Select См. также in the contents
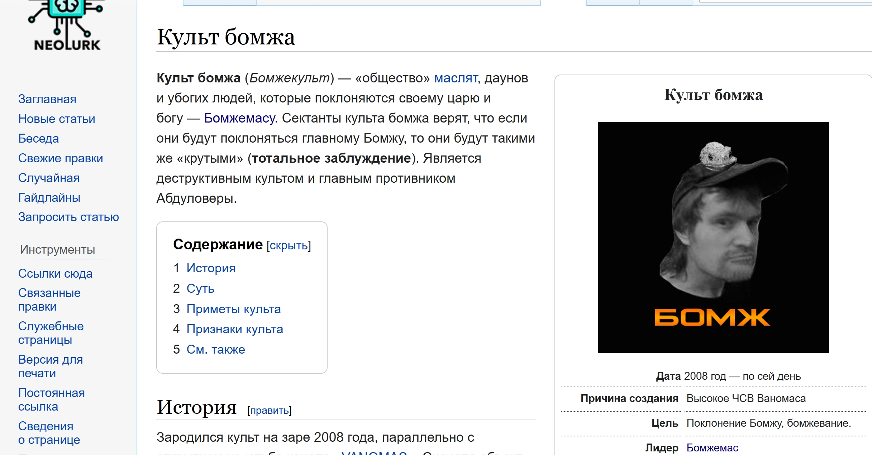Viewport: 872px width, 455px height. [216, 349]
